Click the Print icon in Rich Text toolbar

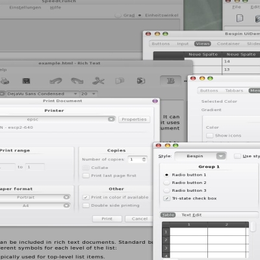coord(5,81)
